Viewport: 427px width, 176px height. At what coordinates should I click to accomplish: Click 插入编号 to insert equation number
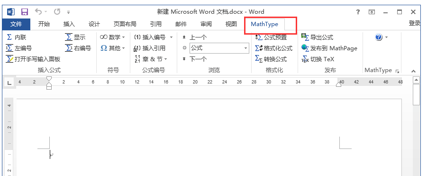(x=150, y=37)
